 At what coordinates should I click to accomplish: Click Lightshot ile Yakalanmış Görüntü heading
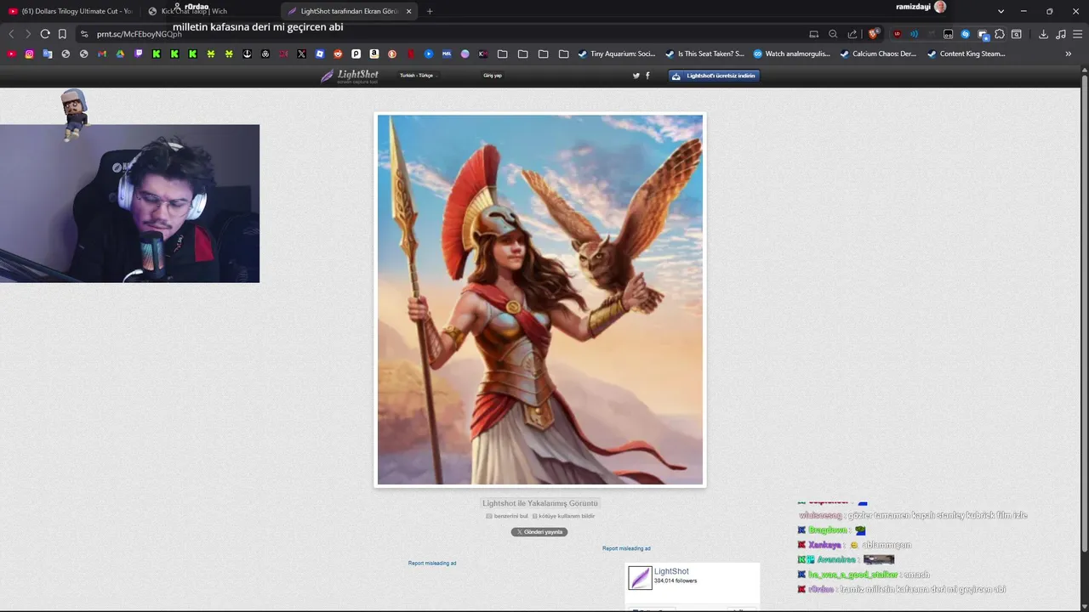click(540, 503)
